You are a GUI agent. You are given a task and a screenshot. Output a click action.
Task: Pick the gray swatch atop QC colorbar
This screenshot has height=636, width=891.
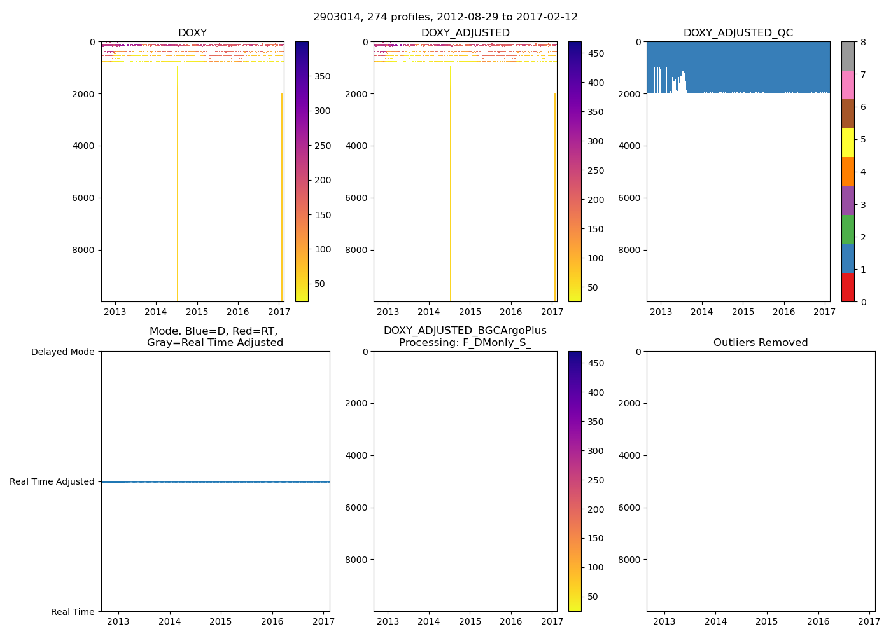pyautogui.click(x=848, y=56)
